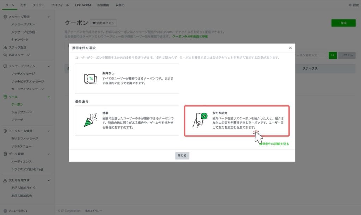Open 友だち追加ガイド in sidebar
Screen dimensions: 361x215
pyautogui.click(x=23, y=188)
